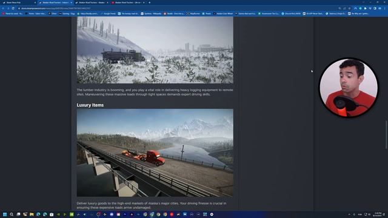Minimize the browser window
Screen dimensions: 388x218
point(370,2)
